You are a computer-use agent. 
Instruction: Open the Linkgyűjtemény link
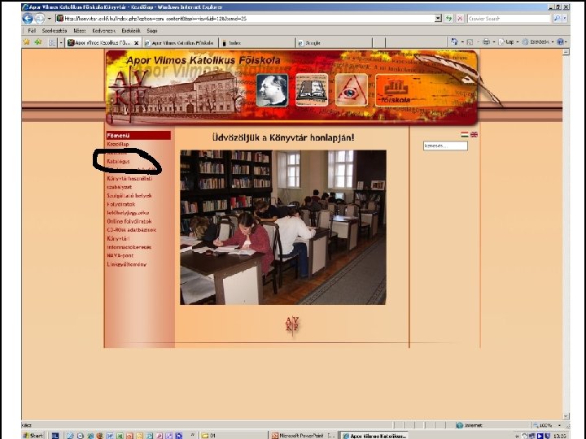(x=126, y=264)
